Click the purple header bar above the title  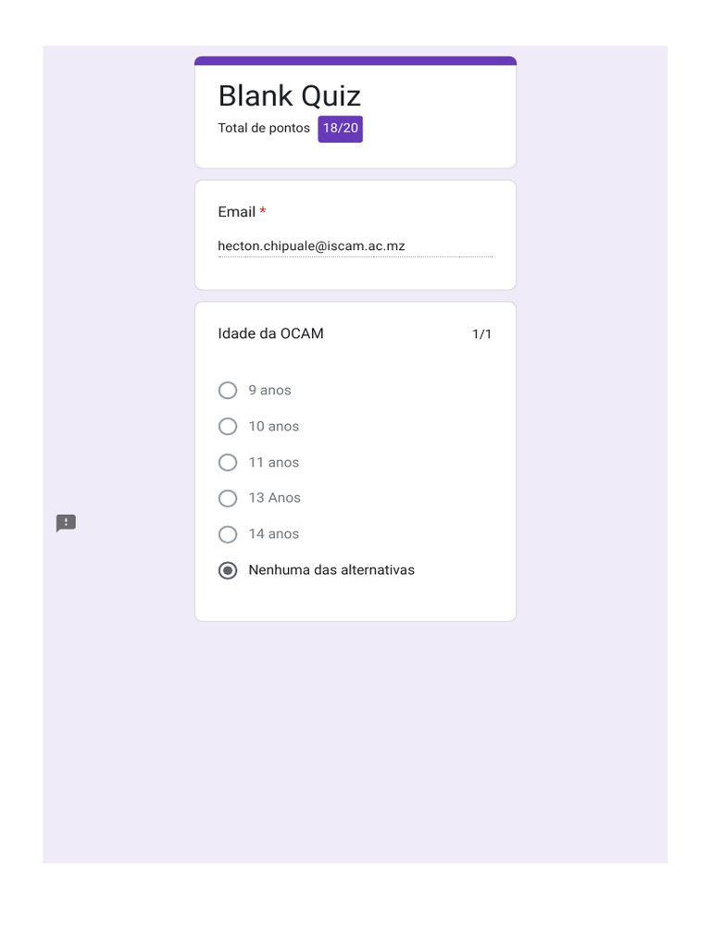[x=355, y=61]
